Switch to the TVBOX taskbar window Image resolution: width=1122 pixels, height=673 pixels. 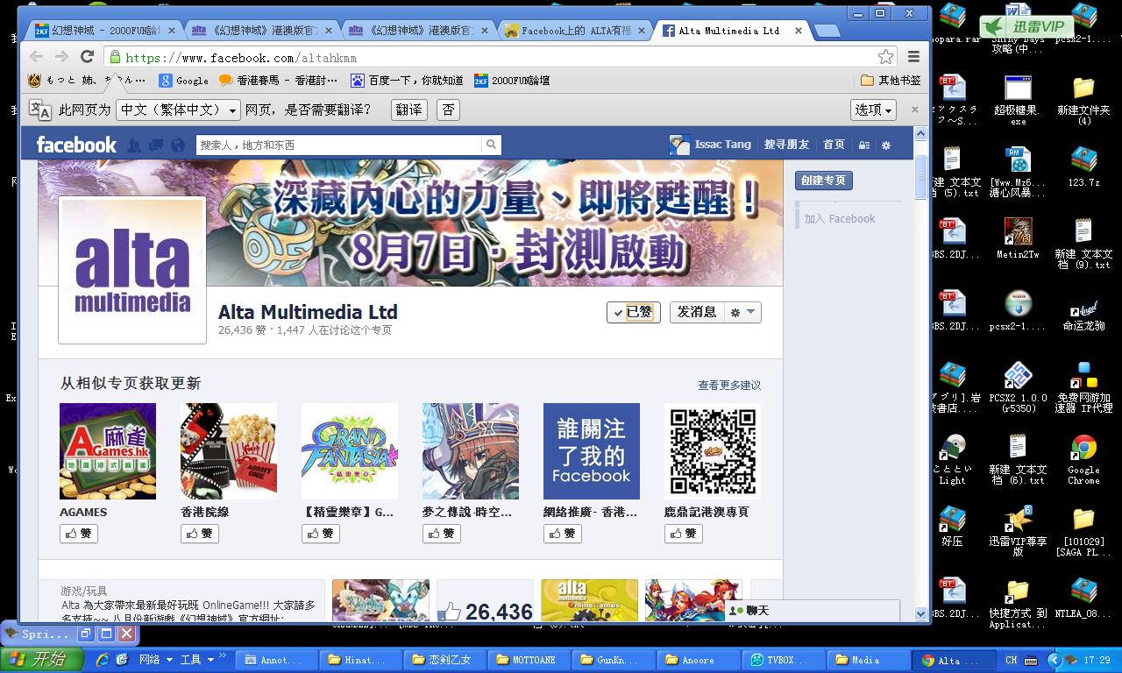[x=783, y=660]
